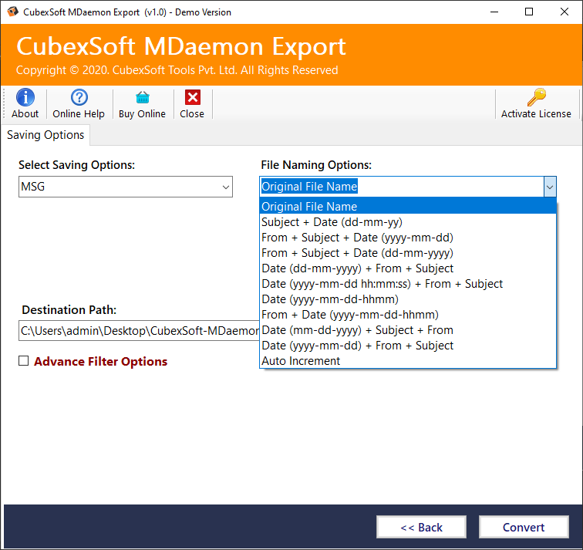This screenshot has width=583, height=550.
Task: Click the red Close toolbar icon
Action: click(192, 98)
